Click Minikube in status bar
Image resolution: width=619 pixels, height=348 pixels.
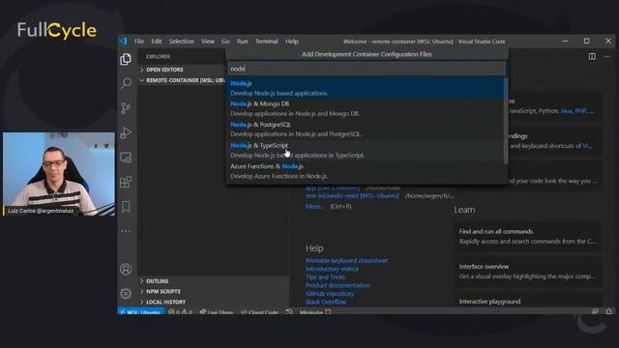click(x=315, y=311)
